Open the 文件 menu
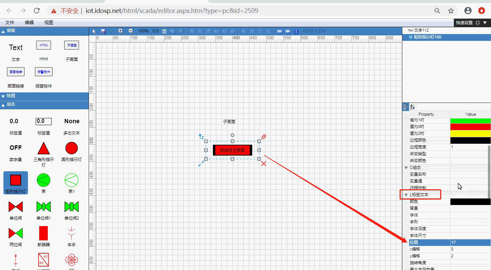Screen dimensions: 491x270 click(10, 22)
